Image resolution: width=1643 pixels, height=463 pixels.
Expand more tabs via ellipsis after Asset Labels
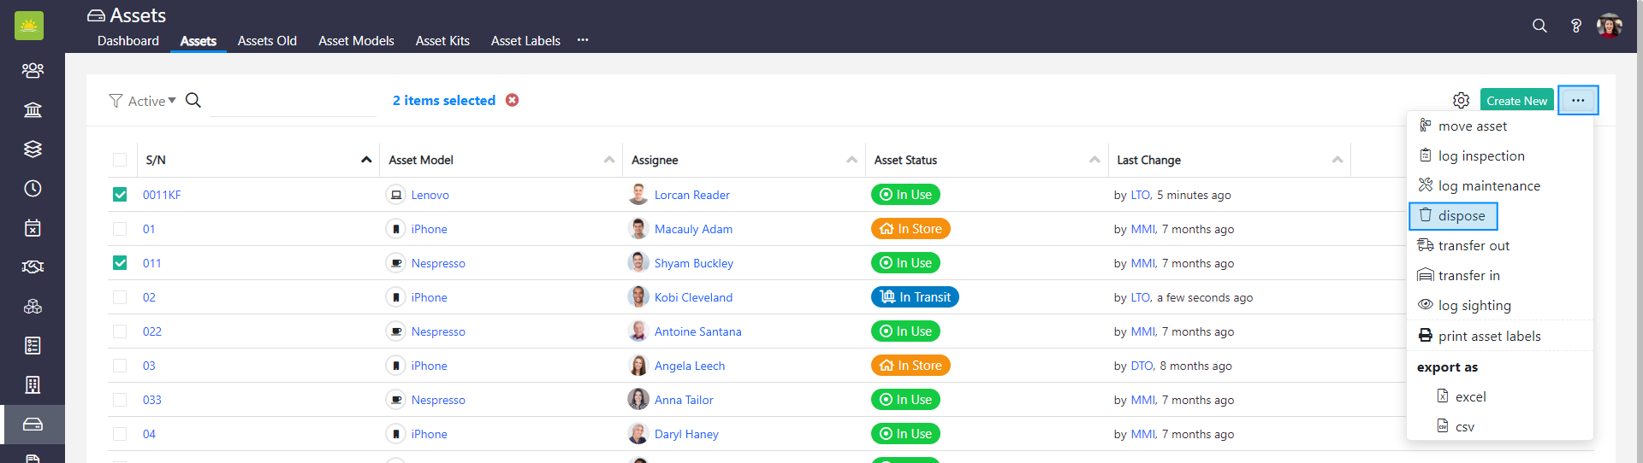point(583,40)
